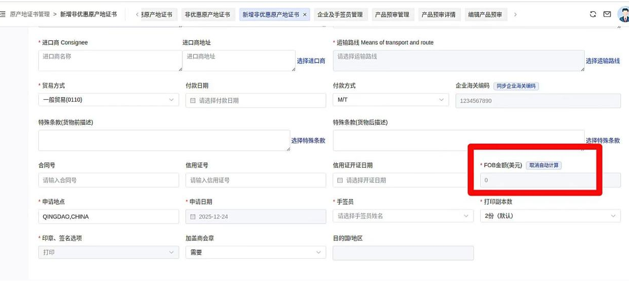629x281 pixels.
Task: Click the user avatar icon
Action: pos(623,14)
